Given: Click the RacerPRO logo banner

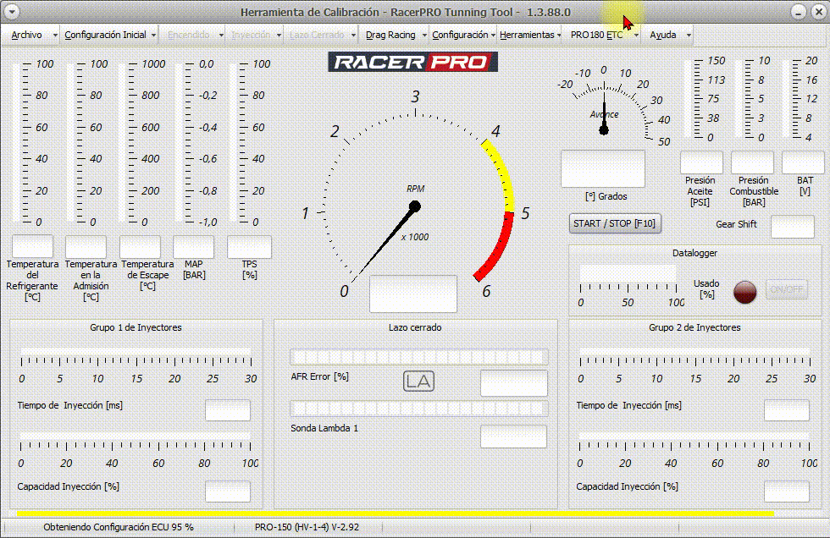Looking at the screenshot, I should pos(413,62).
